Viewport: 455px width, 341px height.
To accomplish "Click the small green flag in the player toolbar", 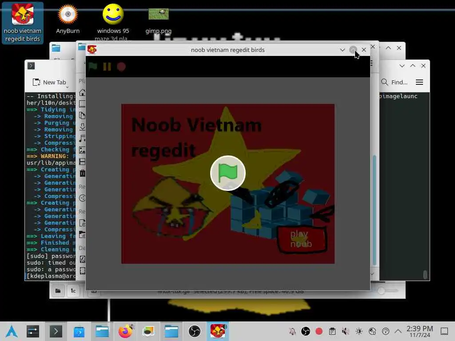I will coord(93,67).
